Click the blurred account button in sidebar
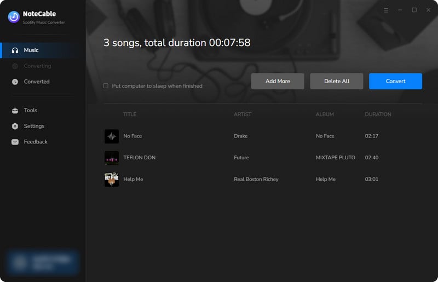The image size is (438, 282). click(x=43, y=262)
